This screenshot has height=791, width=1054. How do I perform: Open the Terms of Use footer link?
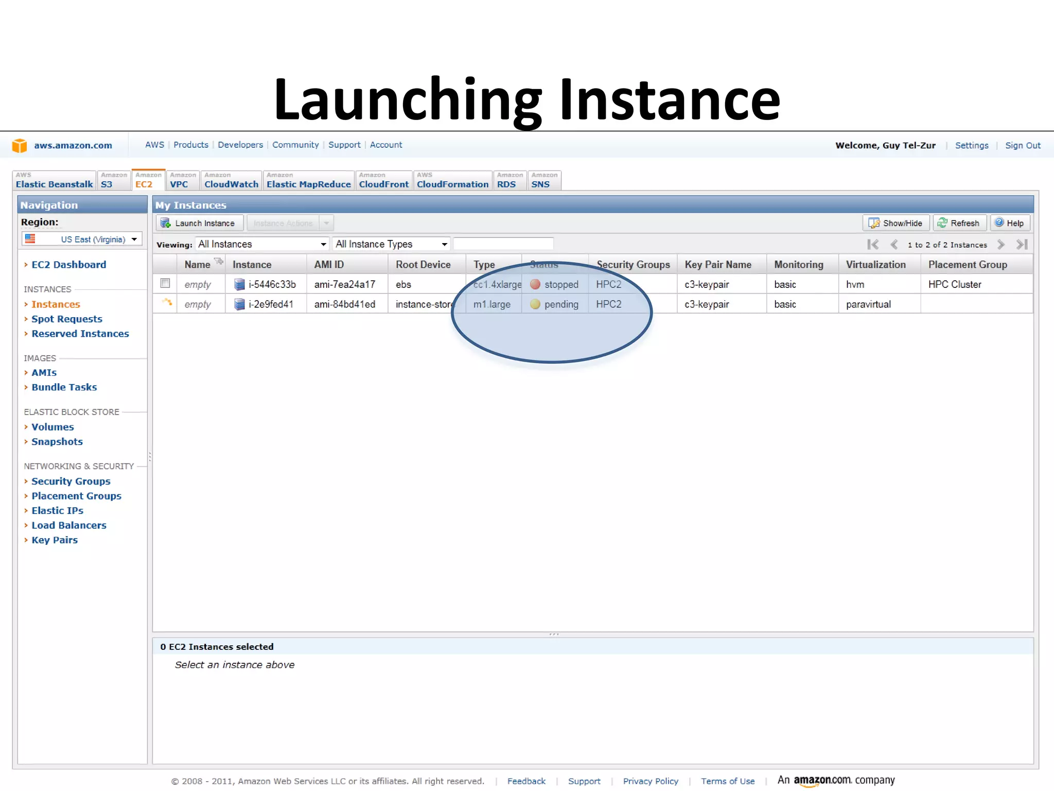tap(728, 781)
